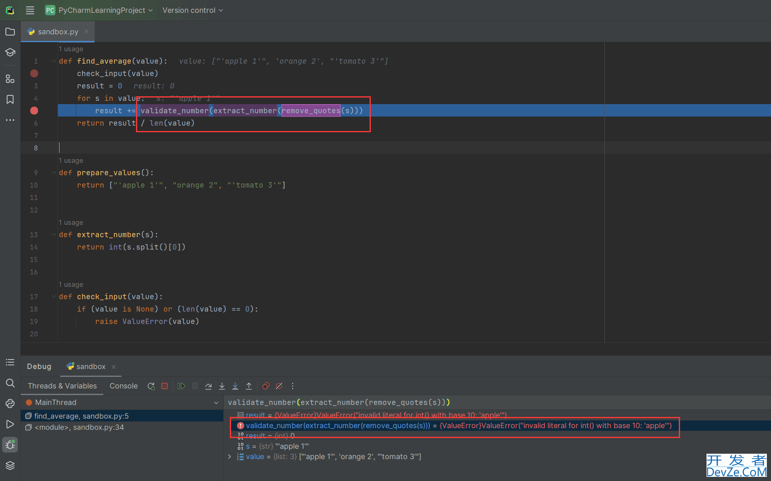This screenshot has width=771, height=481.
Task: Select find_average, sandbox.py:5 stack frame
Action: (x=122, y=416)
